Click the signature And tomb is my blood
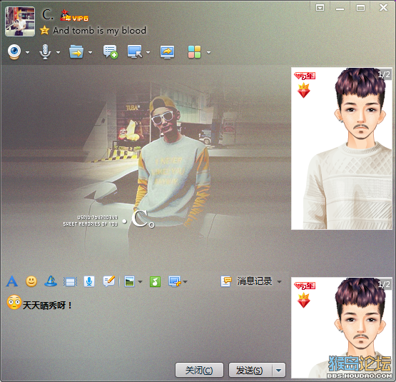The height and width of the screenshot is (382, 396). point(99,31)
